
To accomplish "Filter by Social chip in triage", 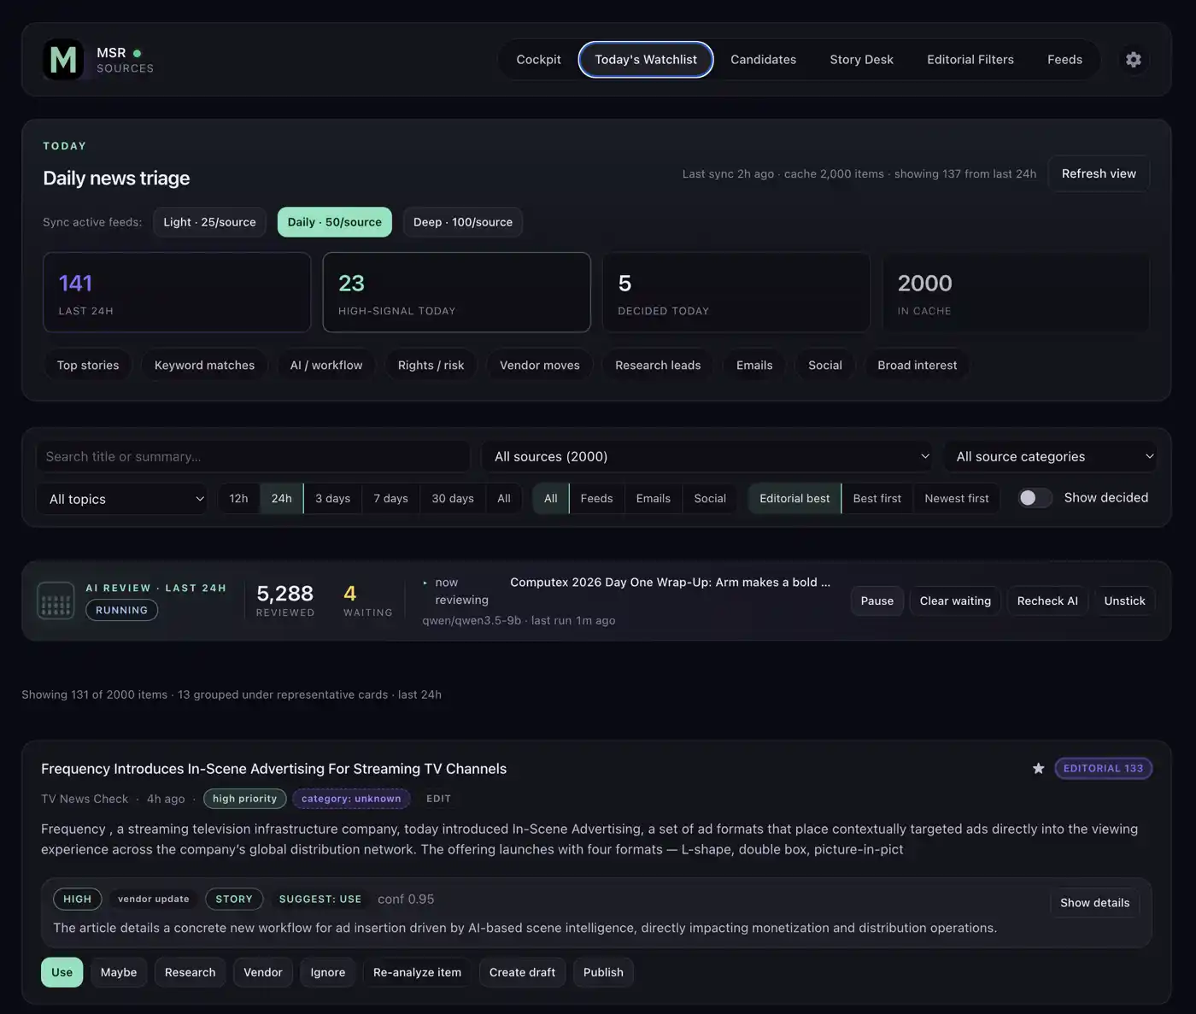I will point(825,365).
